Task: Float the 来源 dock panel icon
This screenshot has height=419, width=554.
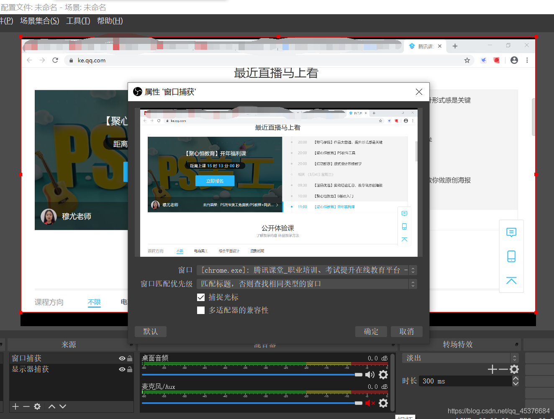Action: tap(131, 345)
